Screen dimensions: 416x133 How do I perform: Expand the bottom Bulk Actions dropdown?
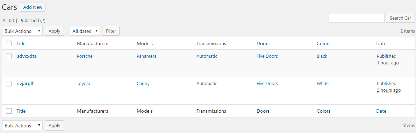pyautogui.click(x=22, y=126)
